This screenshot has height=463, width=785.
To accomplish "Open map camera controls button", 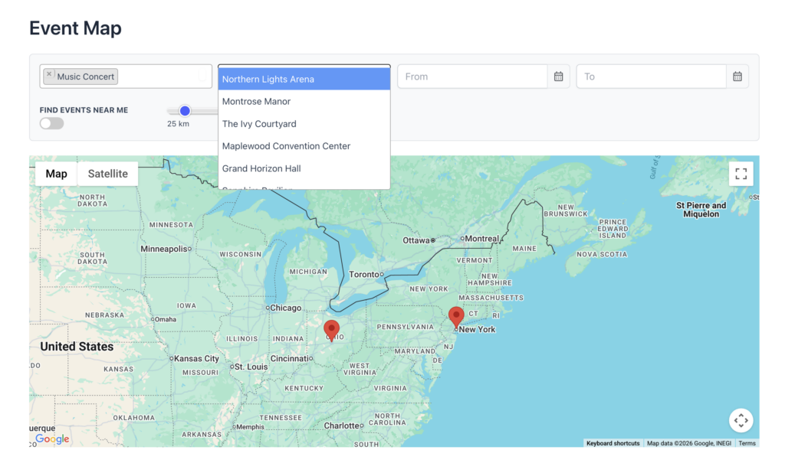I will tap(741, 420).
